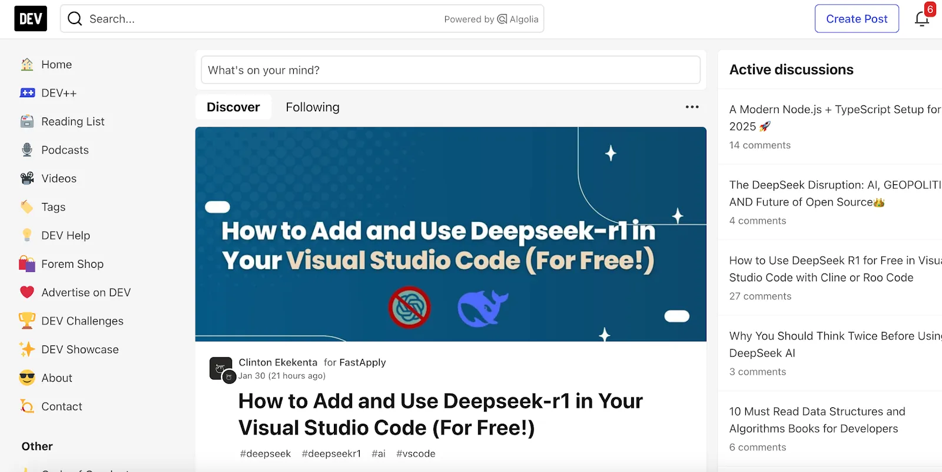This screenshot has width=942, height=472.
Task: Open 'A Modern Node.js + TypeScript Setup' discussion
Action: tap(835, 118)
